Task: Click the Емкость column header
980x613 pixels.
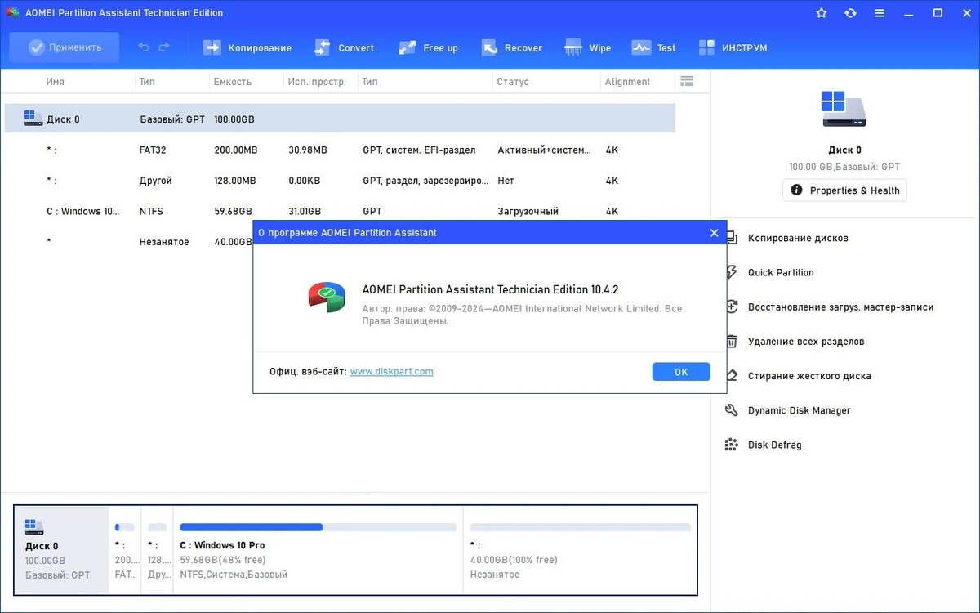Action: [x=232, y=82]
